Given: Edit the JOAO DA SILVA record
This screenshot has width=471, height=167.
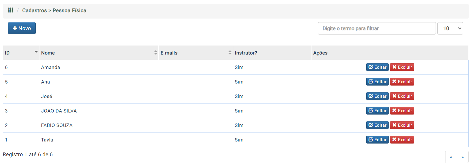Looking at the screenshot, I should coord(377,111).
